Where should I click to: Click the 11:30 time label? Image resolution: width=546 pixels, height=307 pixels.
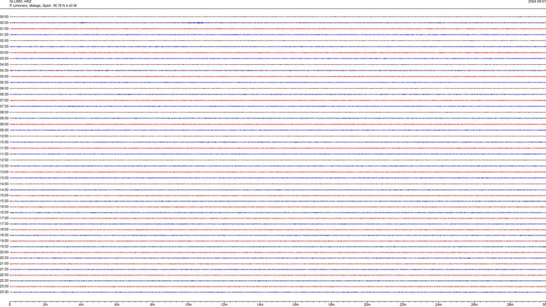[x=4, y=154]
